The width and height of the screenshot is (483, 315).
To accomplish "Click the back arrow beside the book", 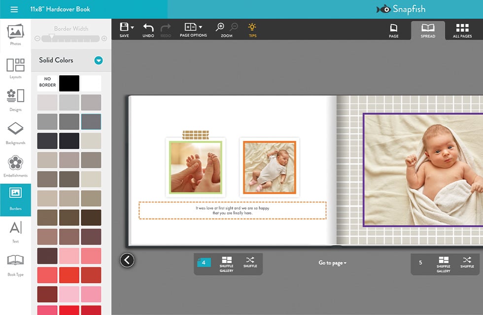I will click(127, 260).
